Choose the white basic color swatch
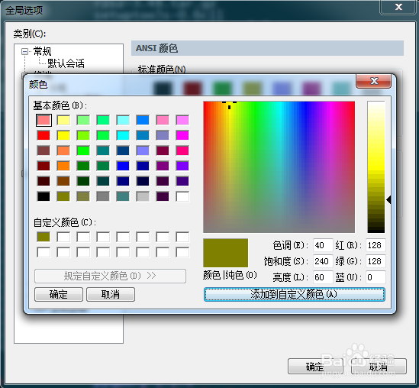The height and width of the screenshot is (388, 419). 182,196
